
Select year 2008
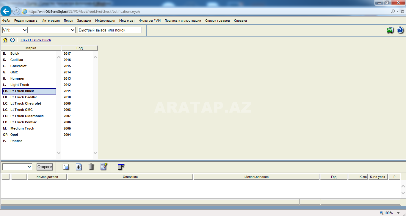click(67, 110)
